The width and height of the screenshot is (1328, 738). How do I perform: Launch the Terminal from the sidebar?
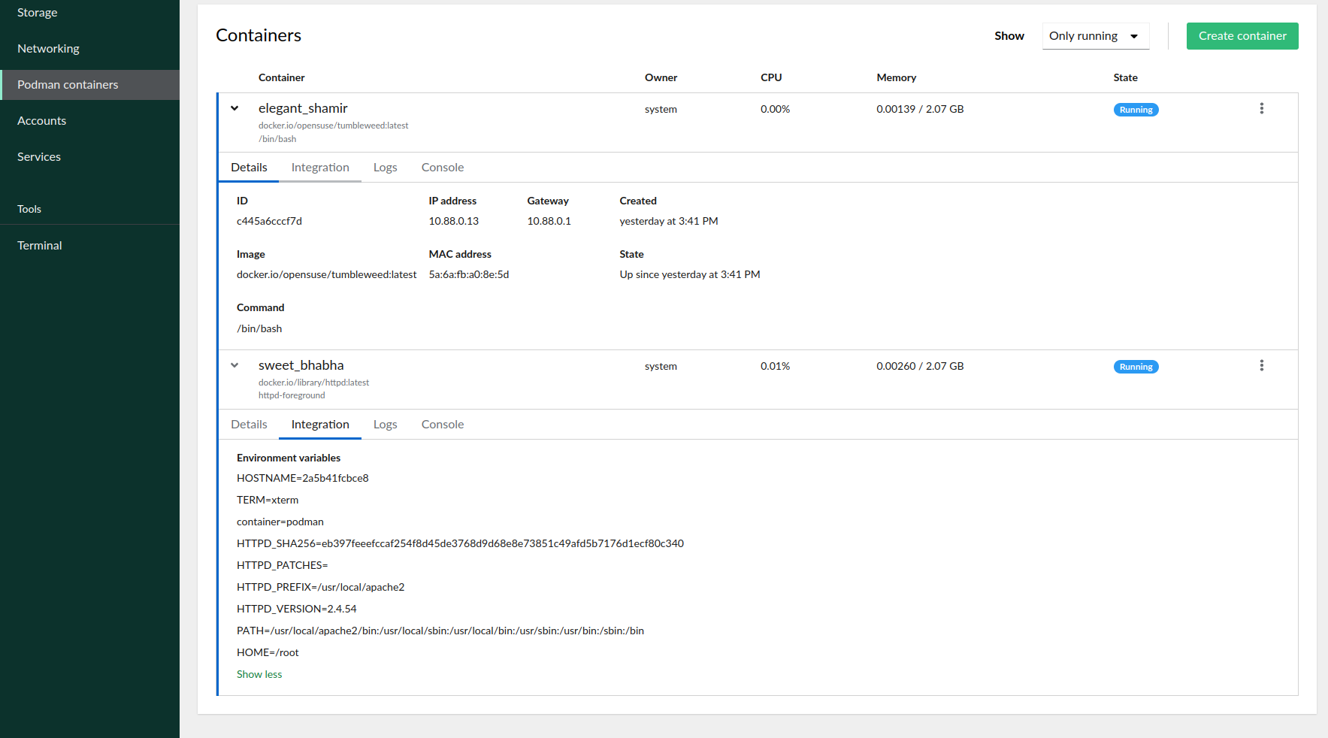point(39,245)
